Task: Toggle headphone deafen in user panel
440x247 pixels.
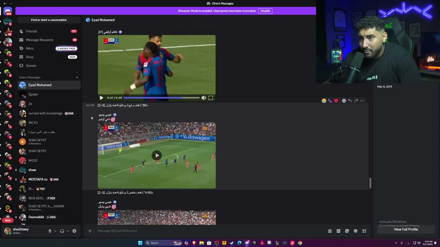Action: tap(62, 231)
